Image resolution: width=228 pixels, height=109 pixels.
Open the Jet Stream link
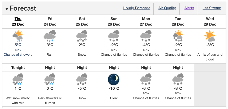212,8
